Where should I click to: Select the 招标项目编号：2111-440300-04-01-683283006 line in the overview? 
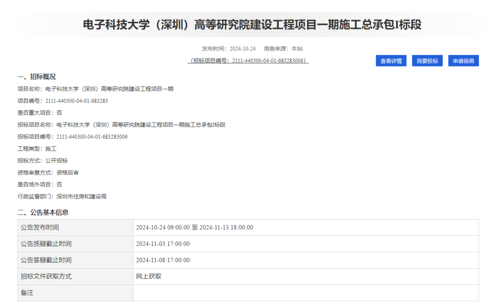coord(72,137)
